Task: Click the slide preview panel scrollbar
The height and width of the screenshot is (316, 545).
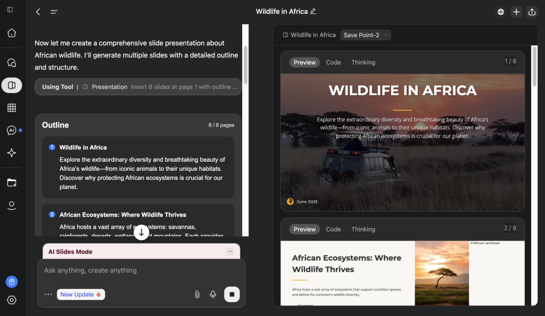Action: [x=534, y=66]
